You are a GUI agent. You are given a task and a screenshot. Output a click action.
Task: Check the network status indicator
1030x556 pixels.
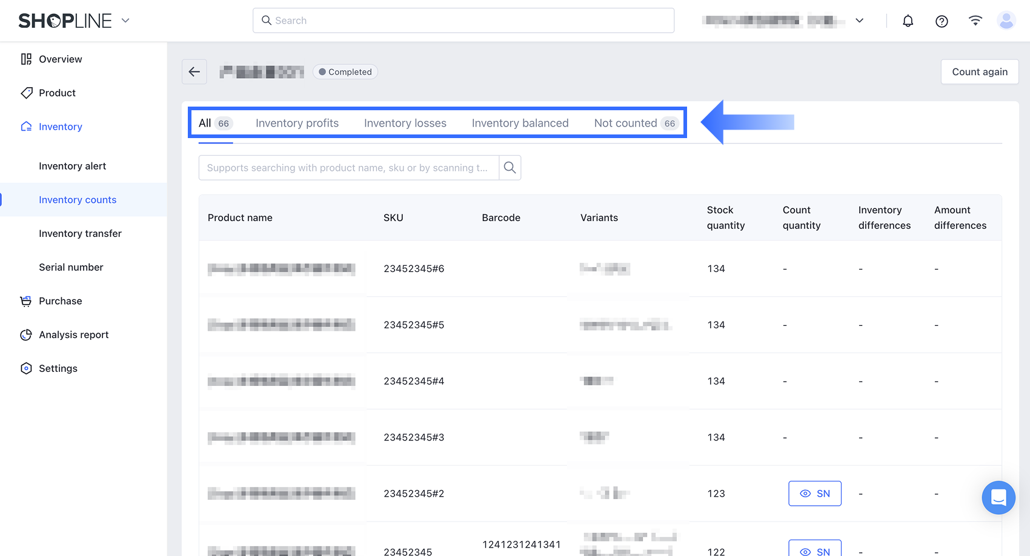(975, 20)
